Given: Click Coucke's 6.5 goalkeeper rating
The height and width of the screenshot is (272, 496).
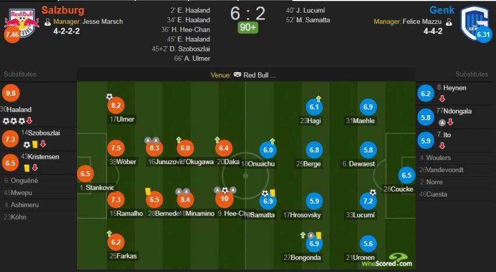Looking at the screenshot, I should (407, 175).
